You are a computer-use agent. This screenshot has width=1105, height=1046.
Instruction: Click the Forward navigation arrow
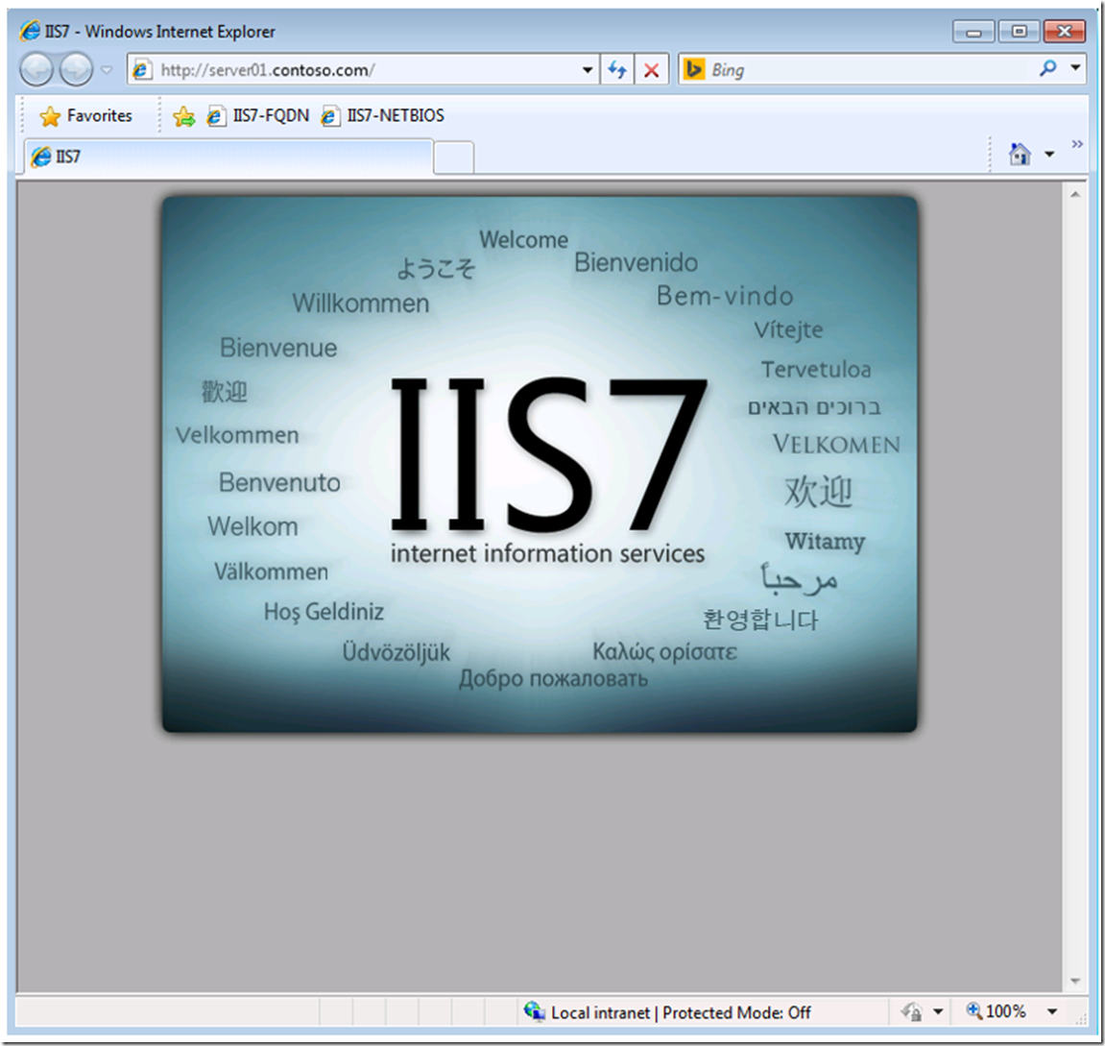tap(76, 70)
